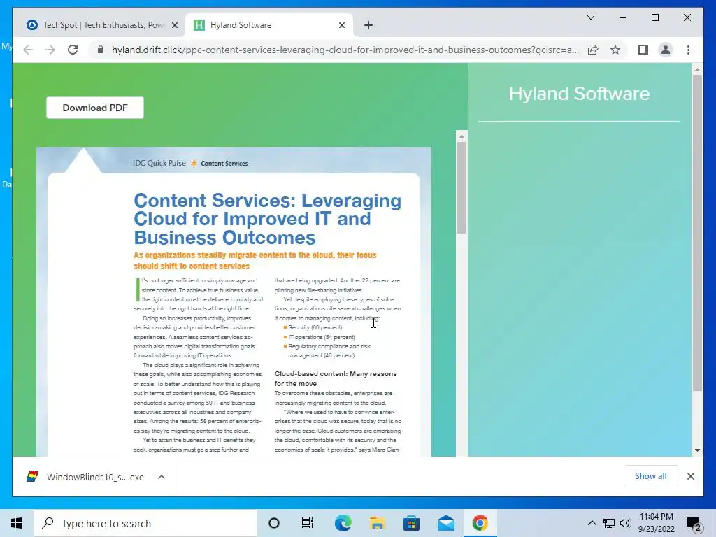Show hidden system tray icons
Image resolution: width=716 pixels, height=537 pixels.
[592, 523]
